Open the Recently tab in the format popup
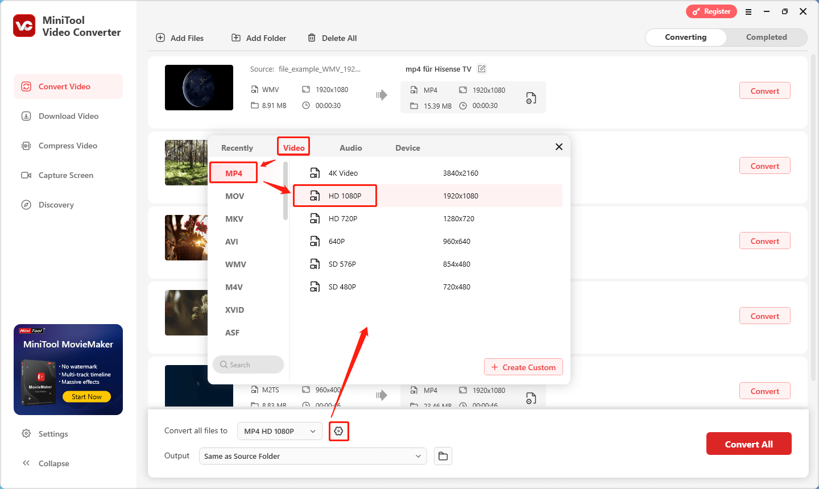Screen dimensions: 819x489 [x=237, y=148]
